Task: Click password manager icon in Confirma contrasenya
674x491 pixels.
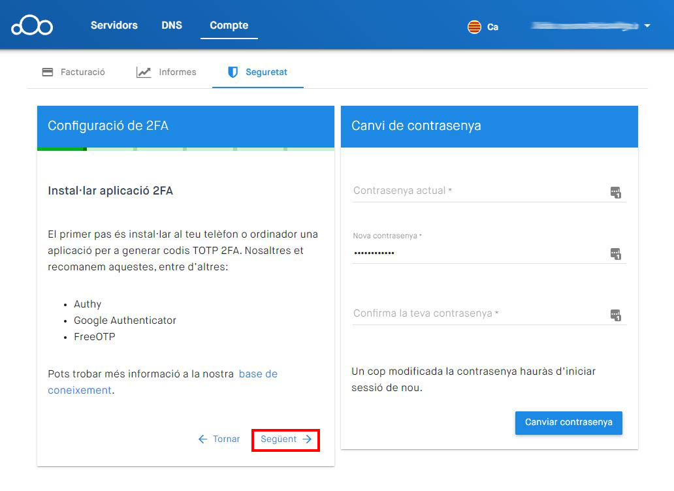Action: click(x=615, y=315)
